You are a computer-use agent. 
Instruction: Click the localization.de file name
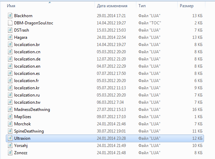click(27, 59)
